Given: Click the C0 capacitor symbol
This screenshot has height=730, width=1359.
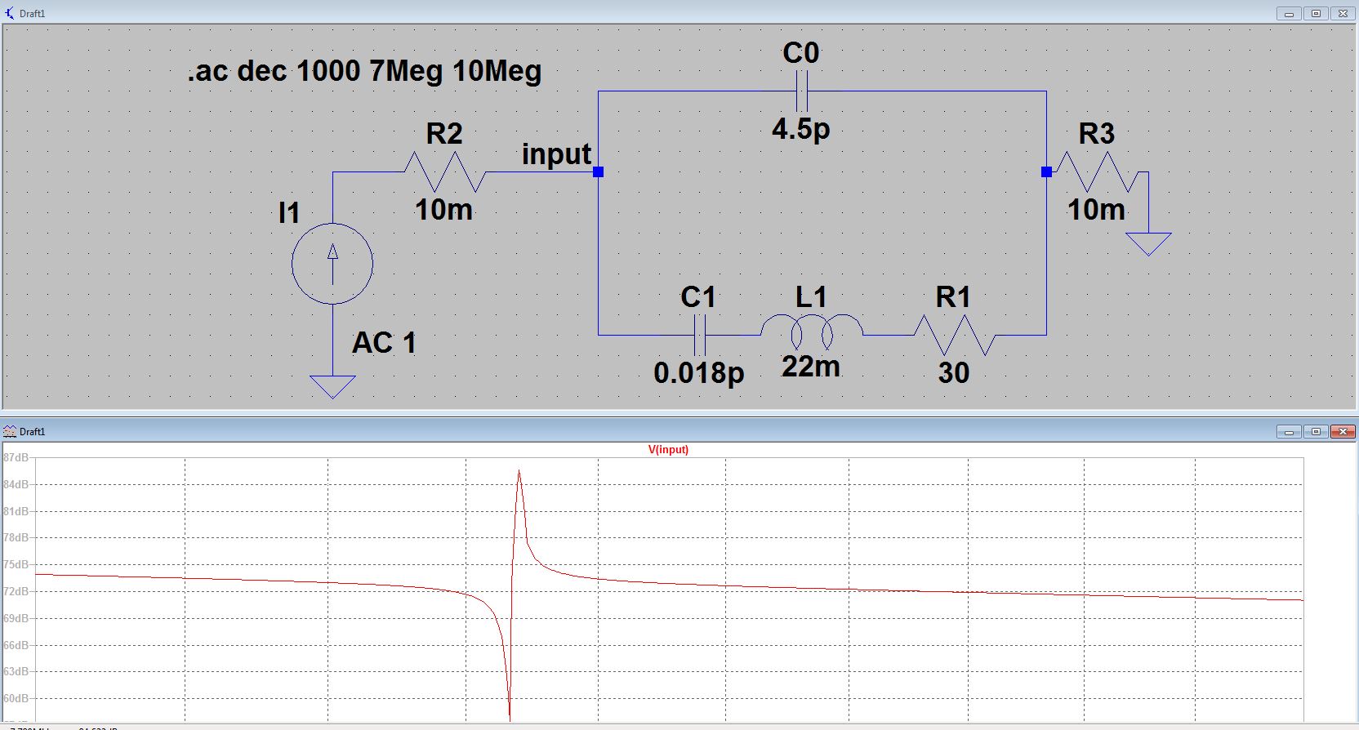Looking at the screenshot, I should click(x=801, y=91).
